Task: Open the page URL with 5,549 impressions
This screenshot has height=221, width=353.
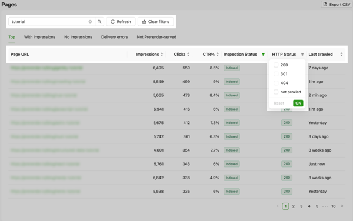Action: coord(48,82)
